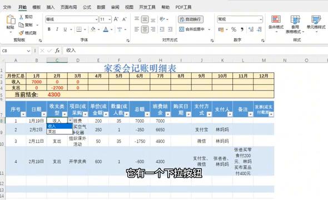Open the font name dropdown

coord(96,19)
